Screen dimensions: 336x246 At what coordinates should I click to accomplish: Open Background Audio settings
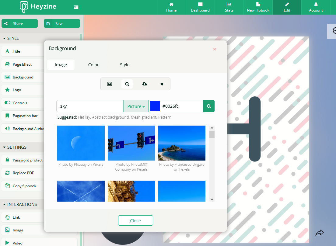pyautogui.click(x=23, y=129)
